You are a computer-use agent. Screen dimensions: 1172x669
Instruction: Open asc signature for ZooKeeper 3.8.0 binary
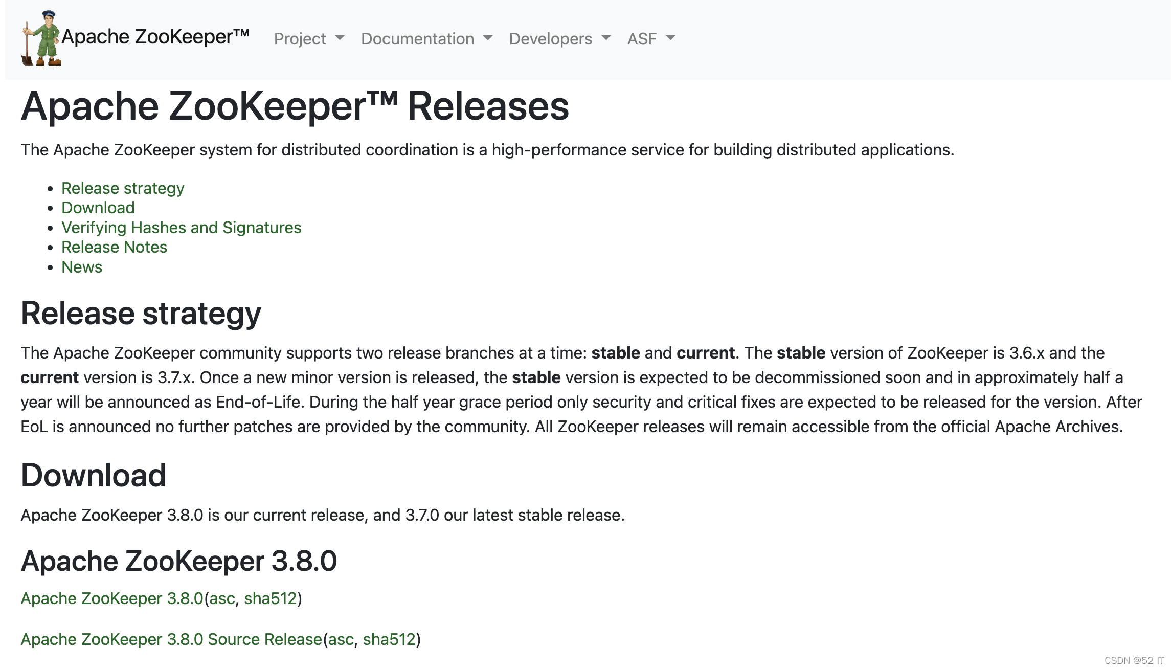click(222, 598)
